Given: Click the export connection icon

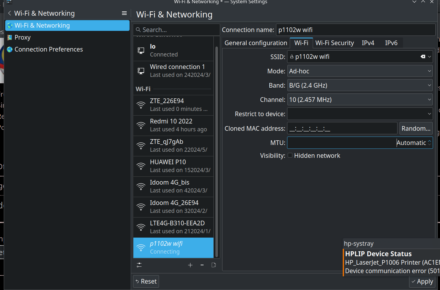Looking at the screenshot, I should tap(214, 265).
